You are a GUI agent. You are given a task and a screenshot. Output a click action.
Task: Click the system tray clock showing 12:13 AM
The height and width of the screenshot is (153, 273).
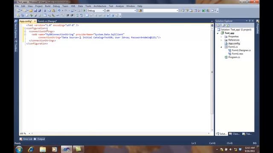(x=250, y=149)
